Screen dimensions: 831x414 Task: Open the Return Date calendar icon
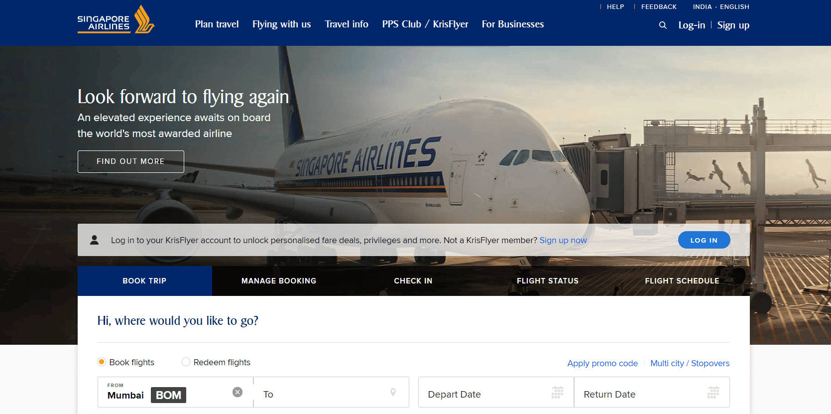pyautogui.click(x=713, y=393)
